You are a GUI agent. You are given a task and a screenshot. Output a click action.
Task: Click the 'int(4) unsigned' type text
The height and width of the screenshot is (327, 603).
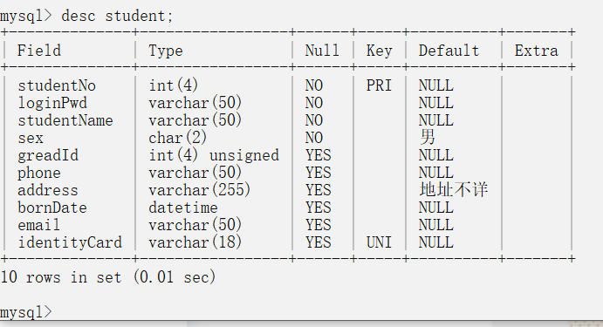tap(214, 155)
